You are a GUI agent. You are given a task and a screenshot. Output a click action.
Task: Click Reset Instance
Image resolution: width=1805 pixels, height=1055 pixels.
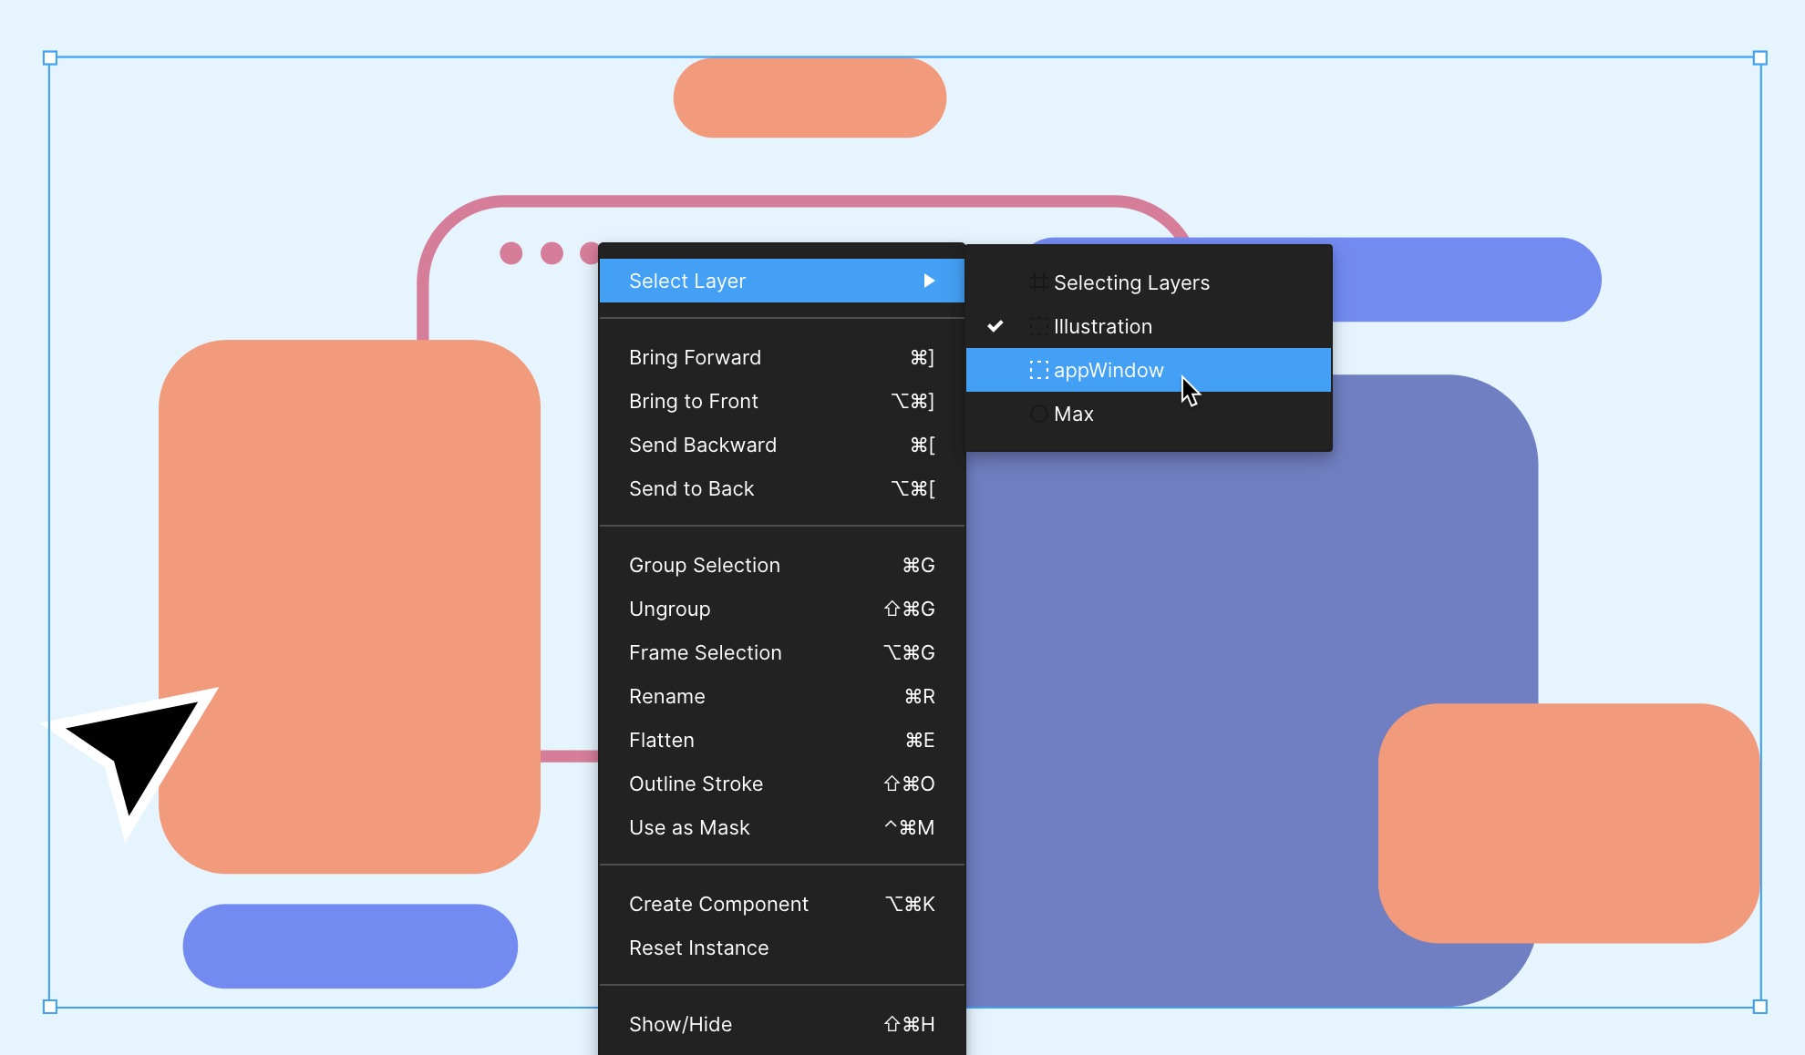(698, 947)
